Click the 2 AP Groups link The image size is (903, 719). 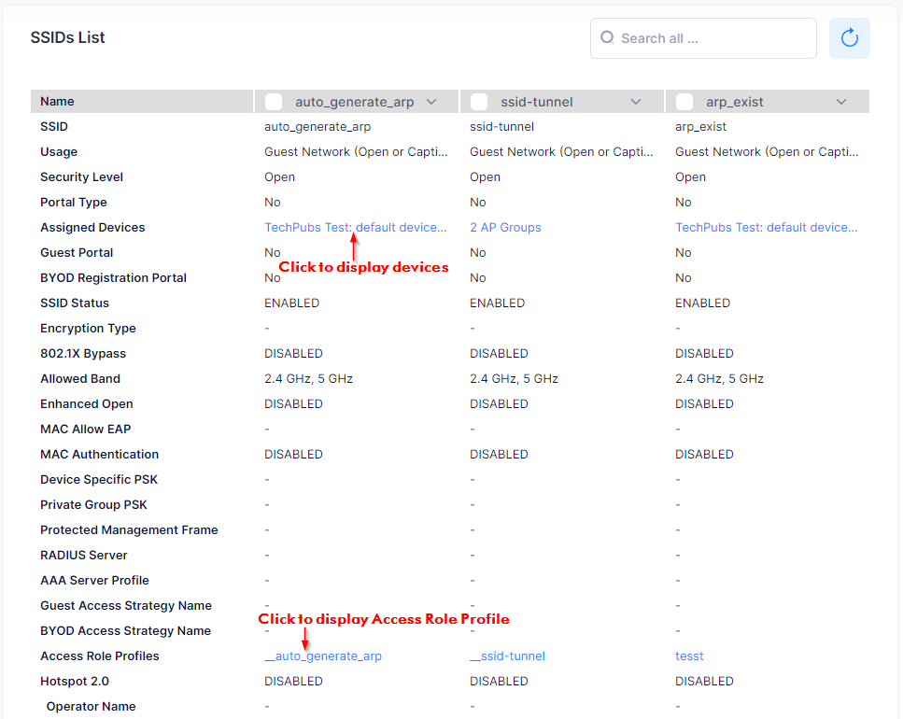pos(505,228)
